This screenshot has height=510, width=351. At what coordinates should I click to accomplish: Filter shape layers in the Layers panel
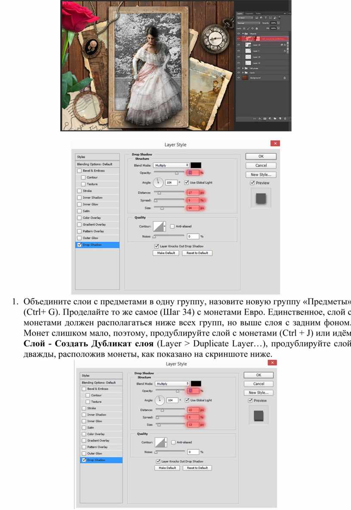270,18
